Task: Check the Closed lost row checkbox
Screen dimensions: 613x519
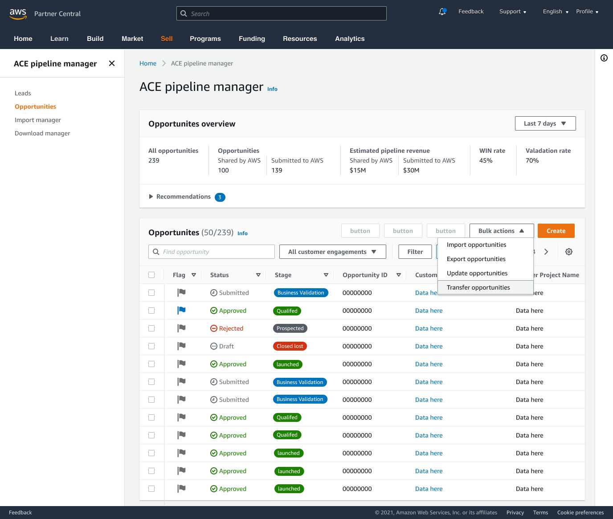Action: pos(151,346)
